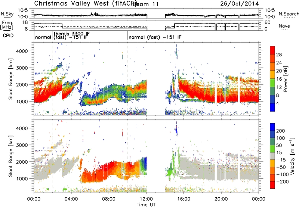Click the Nave legend label

pos(284,26)
